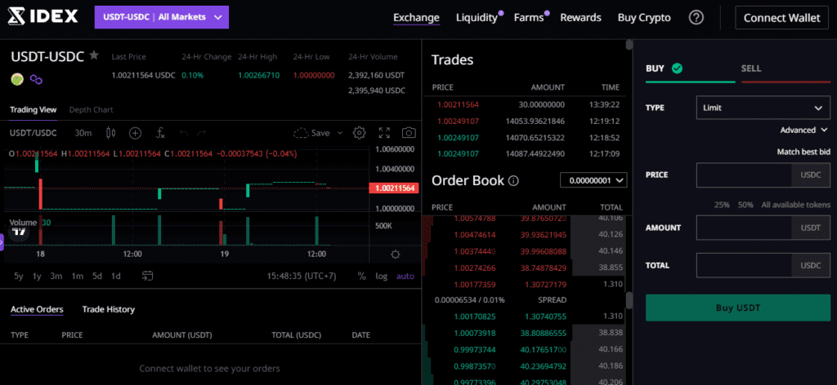Click the purple side handle at the chart's left edge

coord(2,242)
